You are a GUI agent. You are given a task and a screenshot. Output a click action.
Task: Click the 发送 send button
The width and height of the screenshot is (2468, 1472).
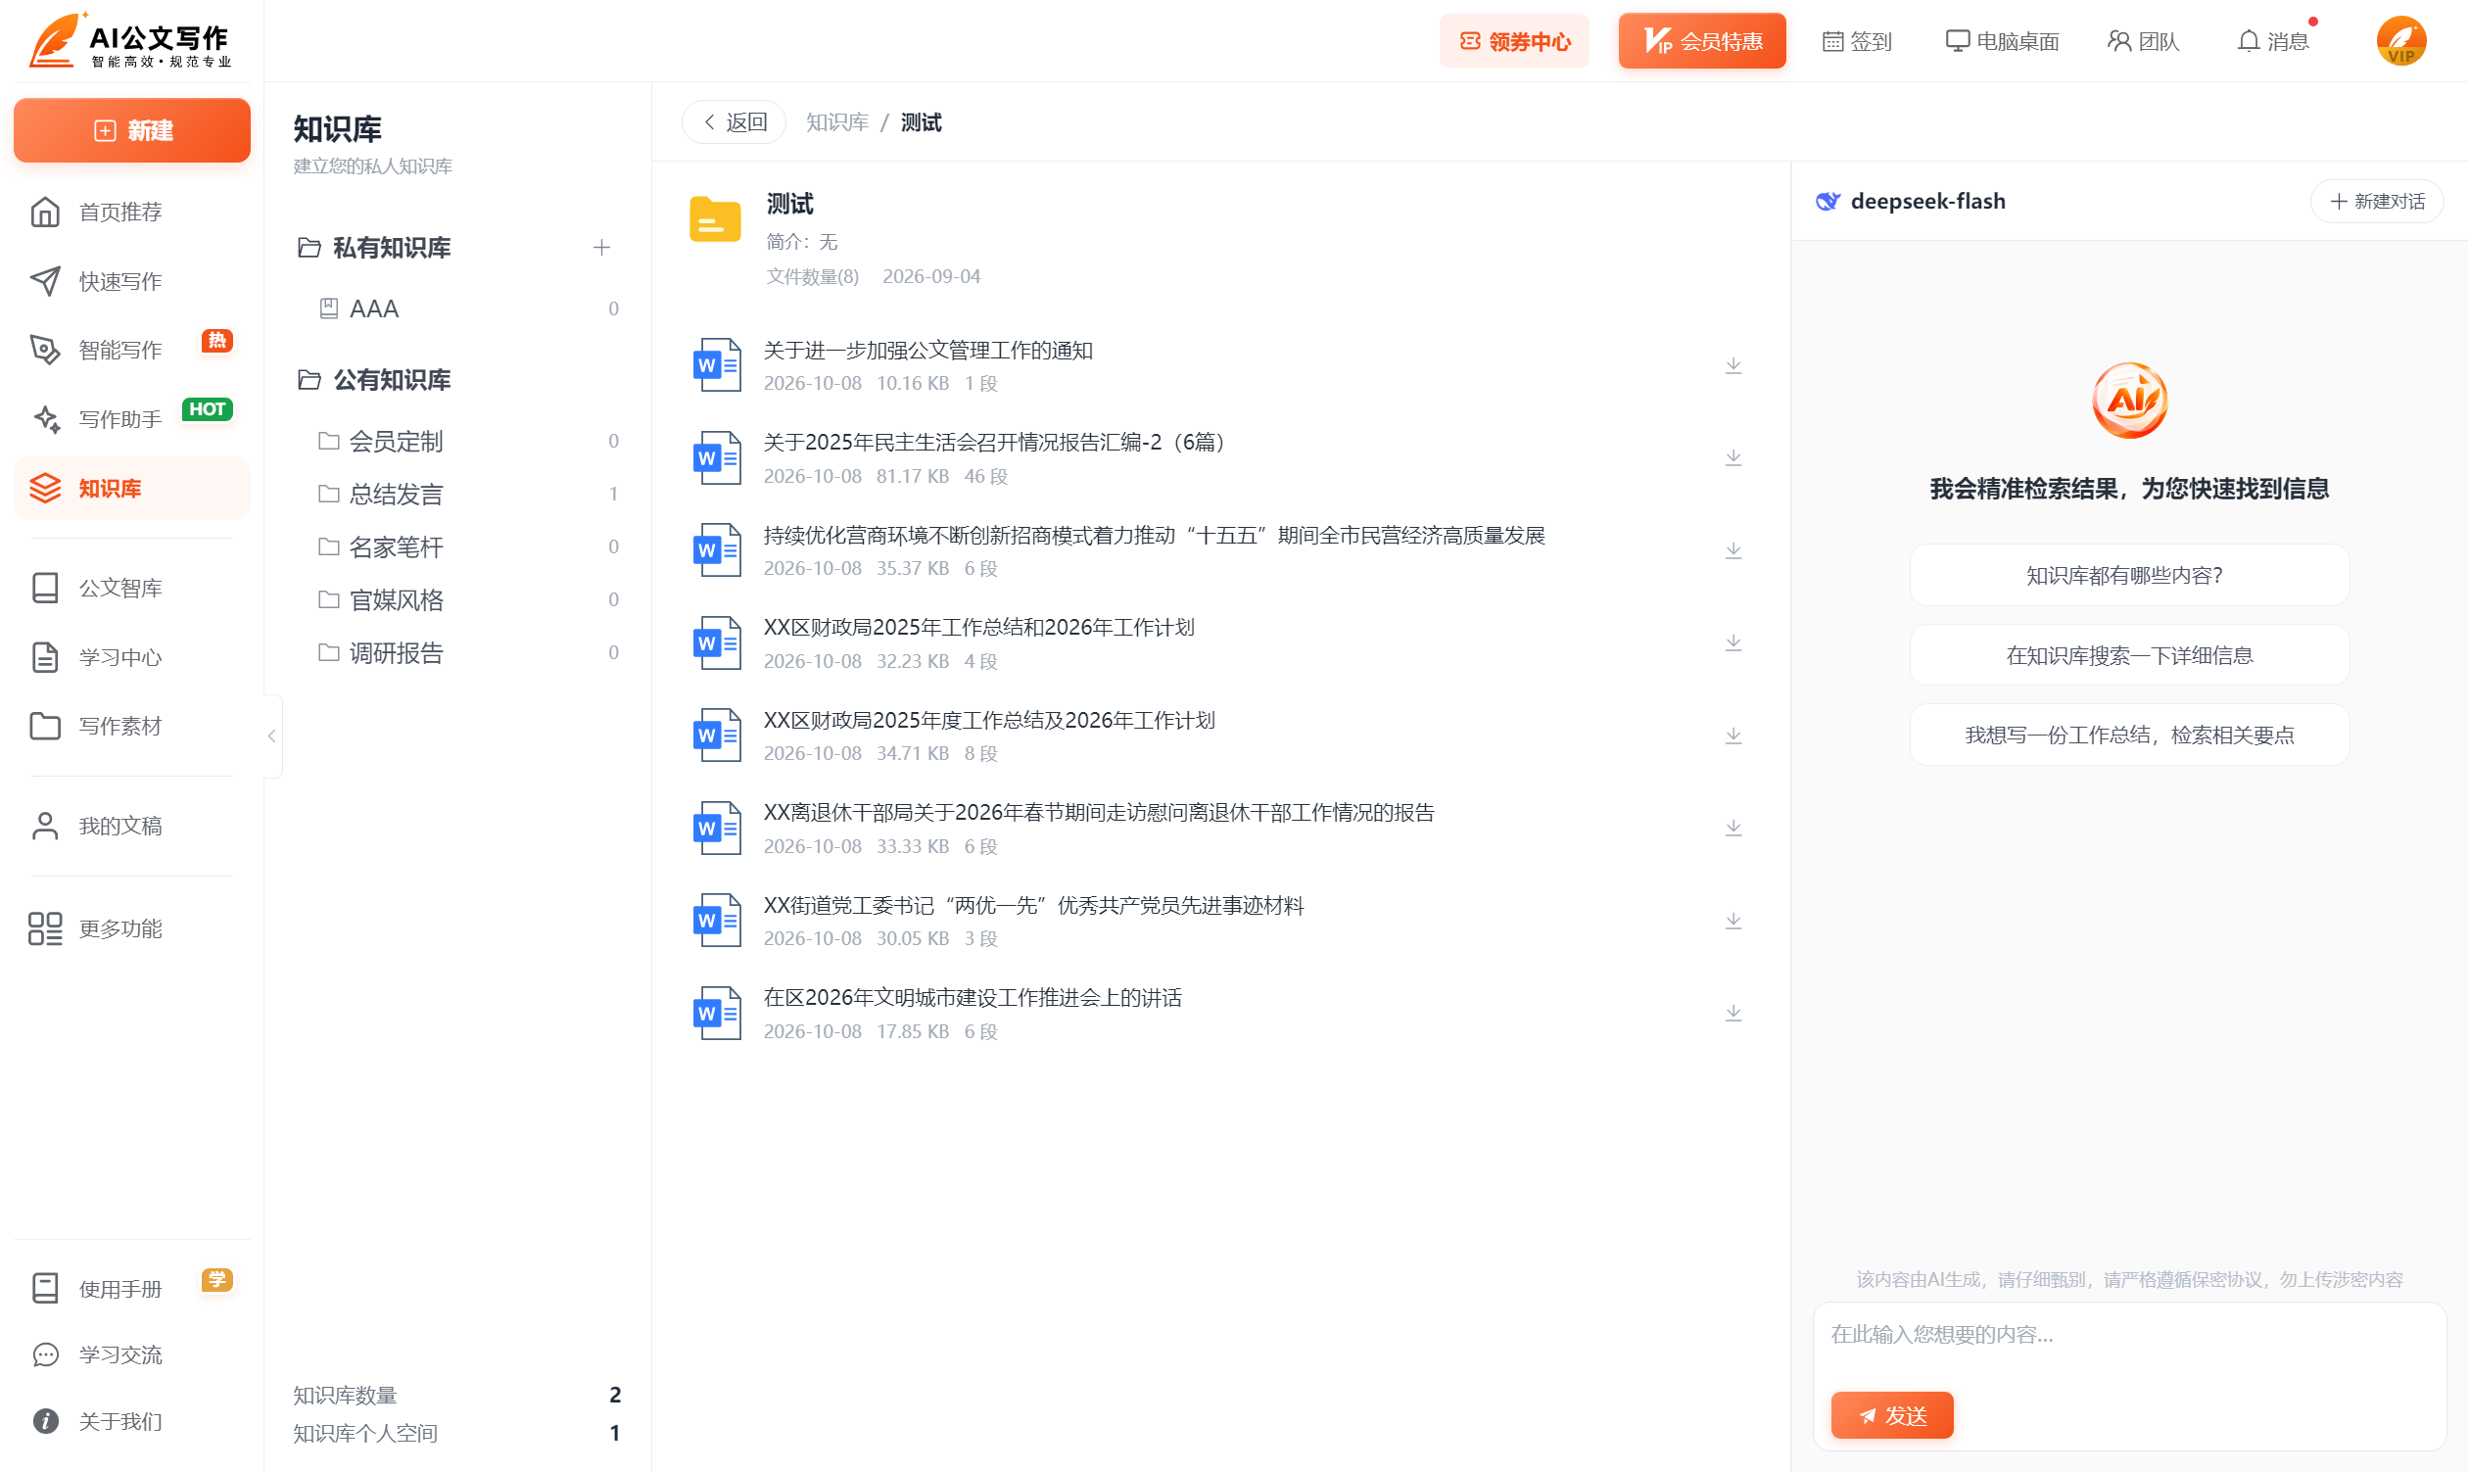(x=1892, y=1414)
